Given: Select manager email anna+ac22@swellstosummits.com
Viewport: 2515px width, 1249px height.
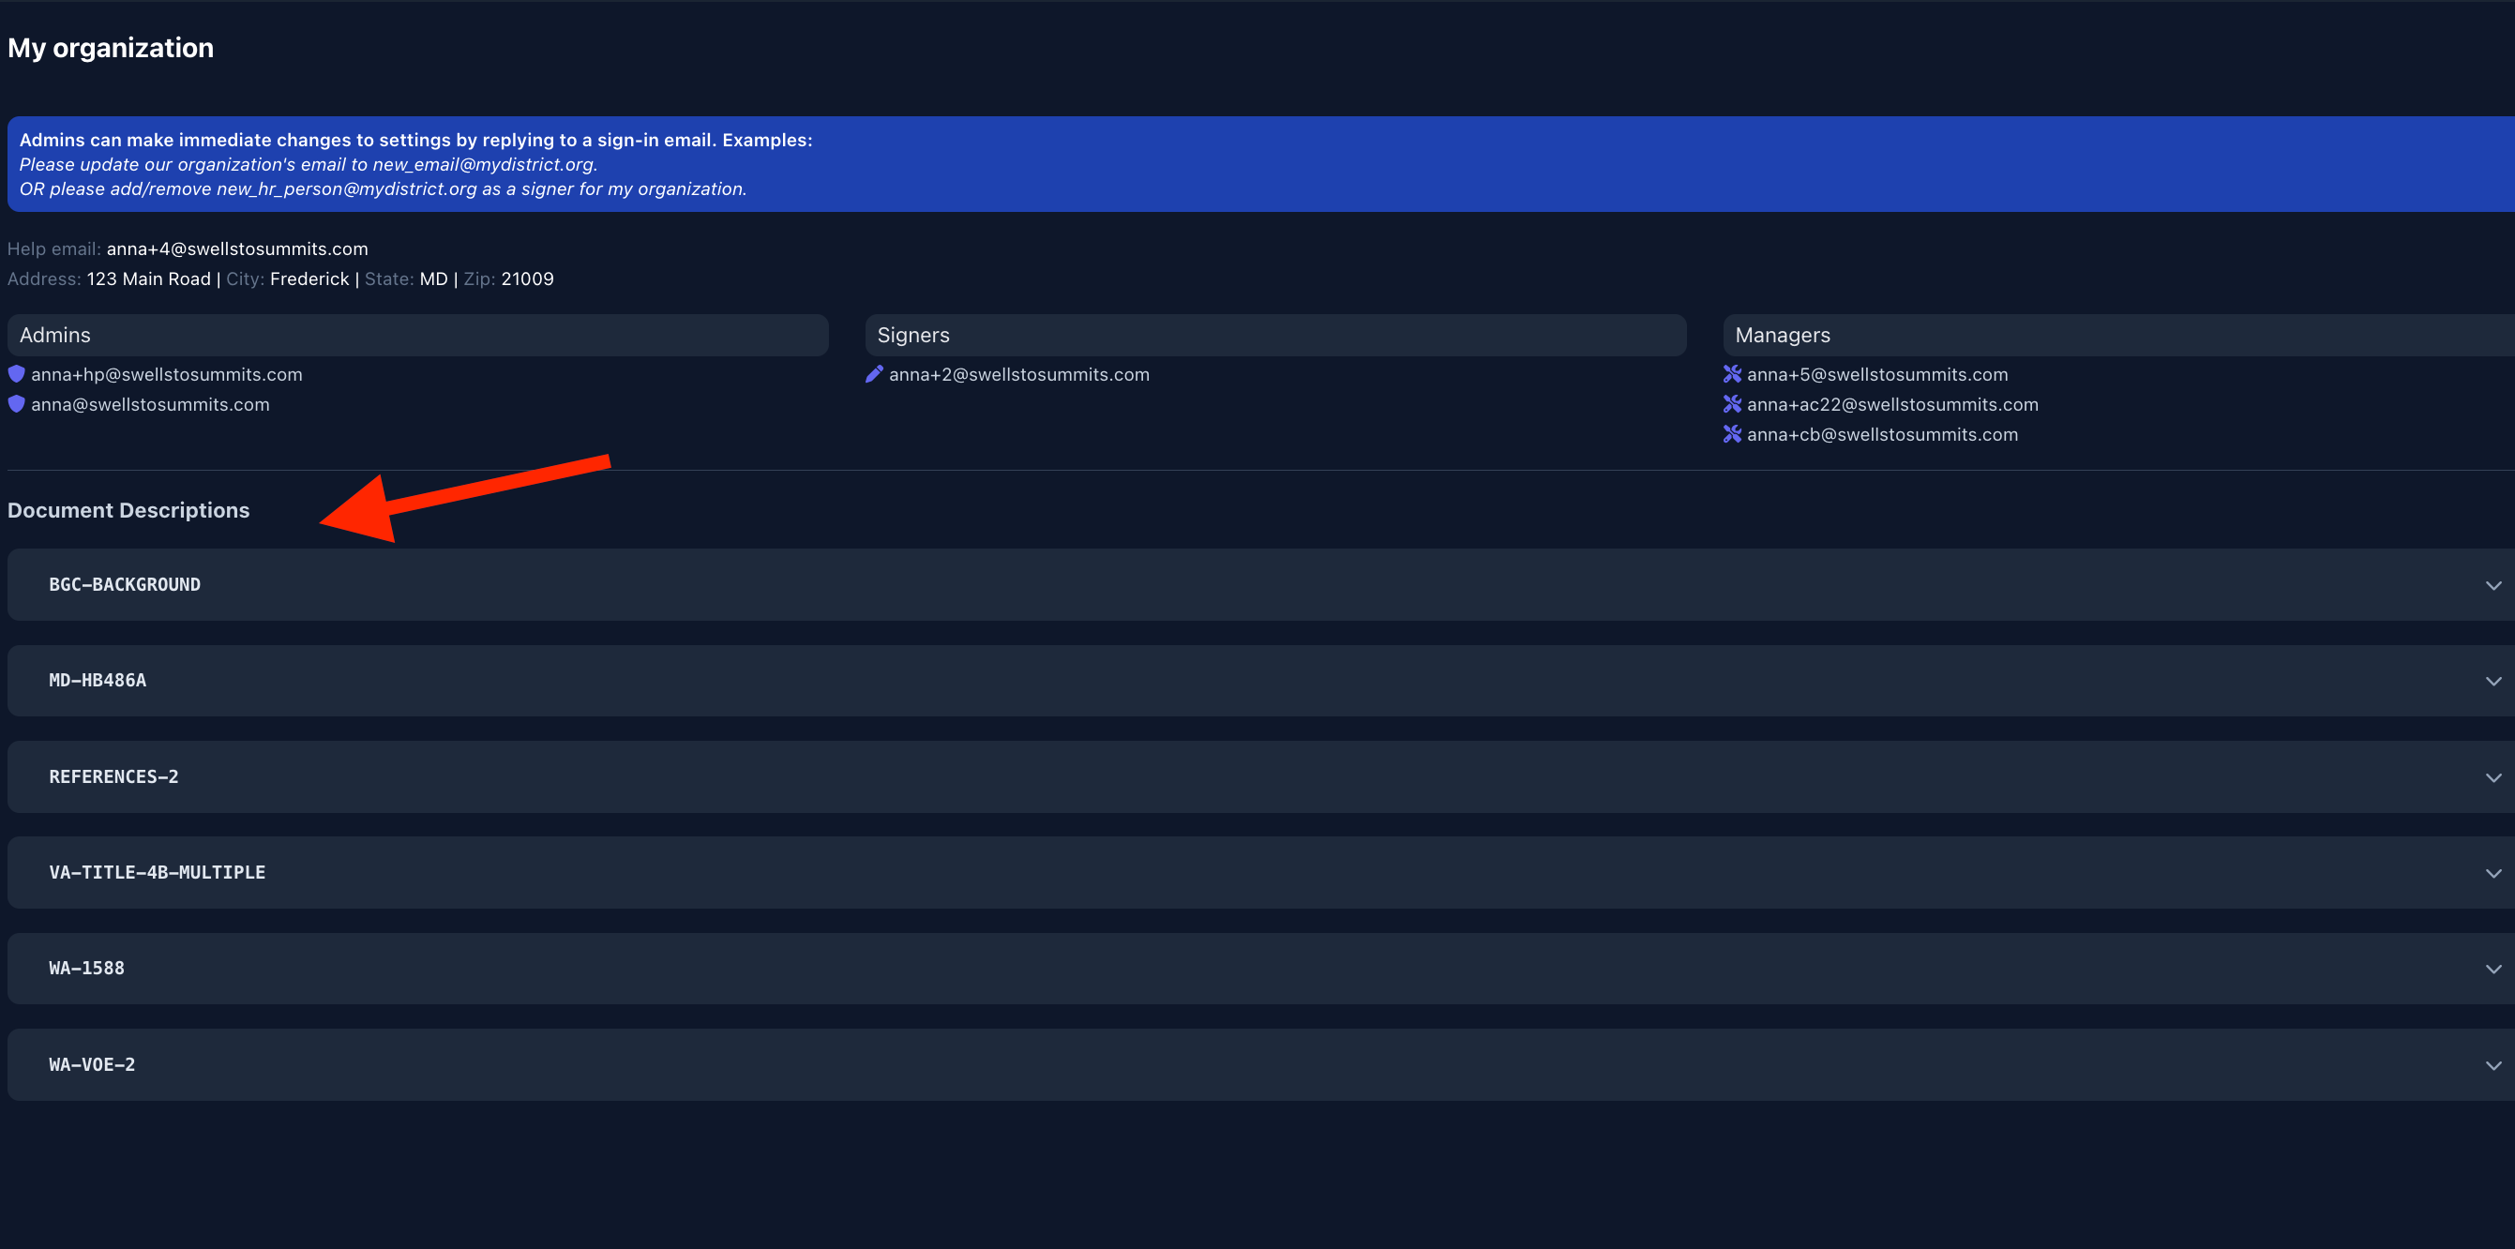Looking at the screenshot, I should pos(1892,404).
